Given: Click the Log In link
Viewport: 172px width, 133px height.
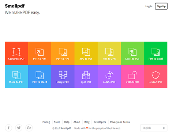Looking at the screenshot, I should [149, 6].
